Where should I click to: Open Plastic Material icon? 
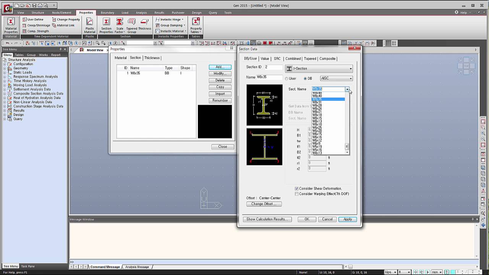click(x=90, y=26)
